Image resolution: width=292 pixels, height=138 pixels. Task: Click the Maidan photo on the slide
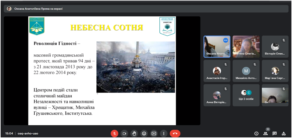[136, 67]
